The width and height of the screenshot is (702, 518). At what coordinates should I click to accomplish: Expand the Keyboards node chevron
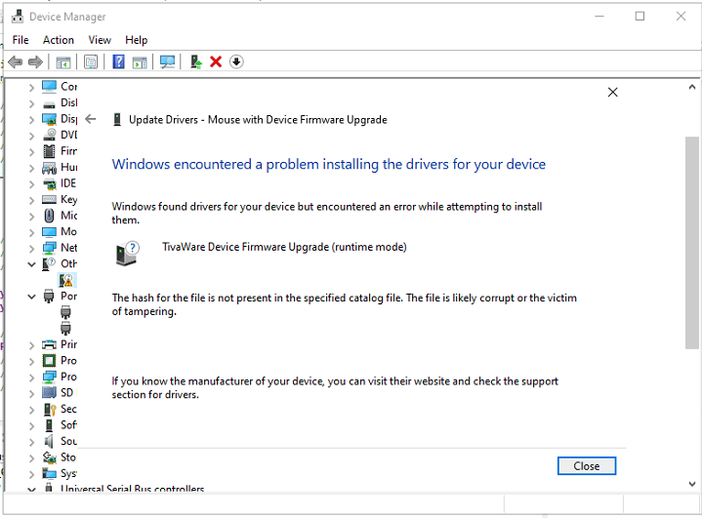[31, 200]
